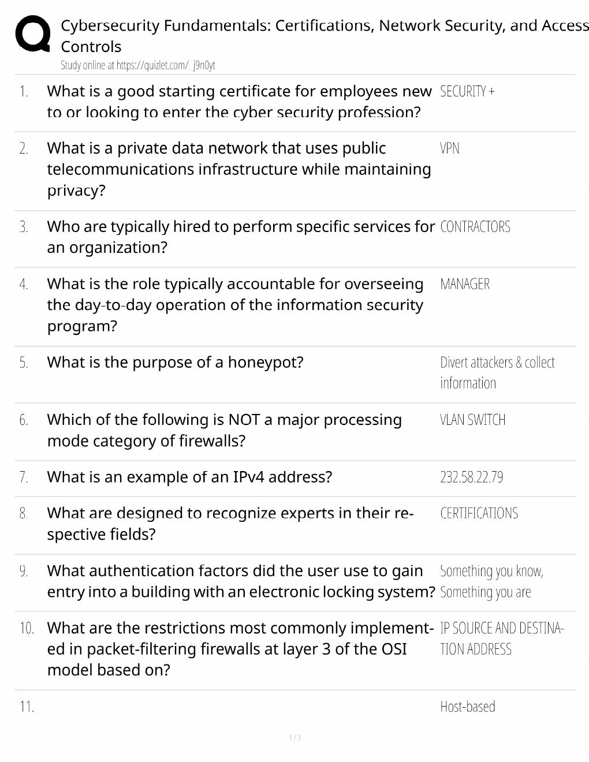Click the IPv4 address example question
The width and height of the screenshot is (589, 762).
pyautogui.click(x=189, y=477)
